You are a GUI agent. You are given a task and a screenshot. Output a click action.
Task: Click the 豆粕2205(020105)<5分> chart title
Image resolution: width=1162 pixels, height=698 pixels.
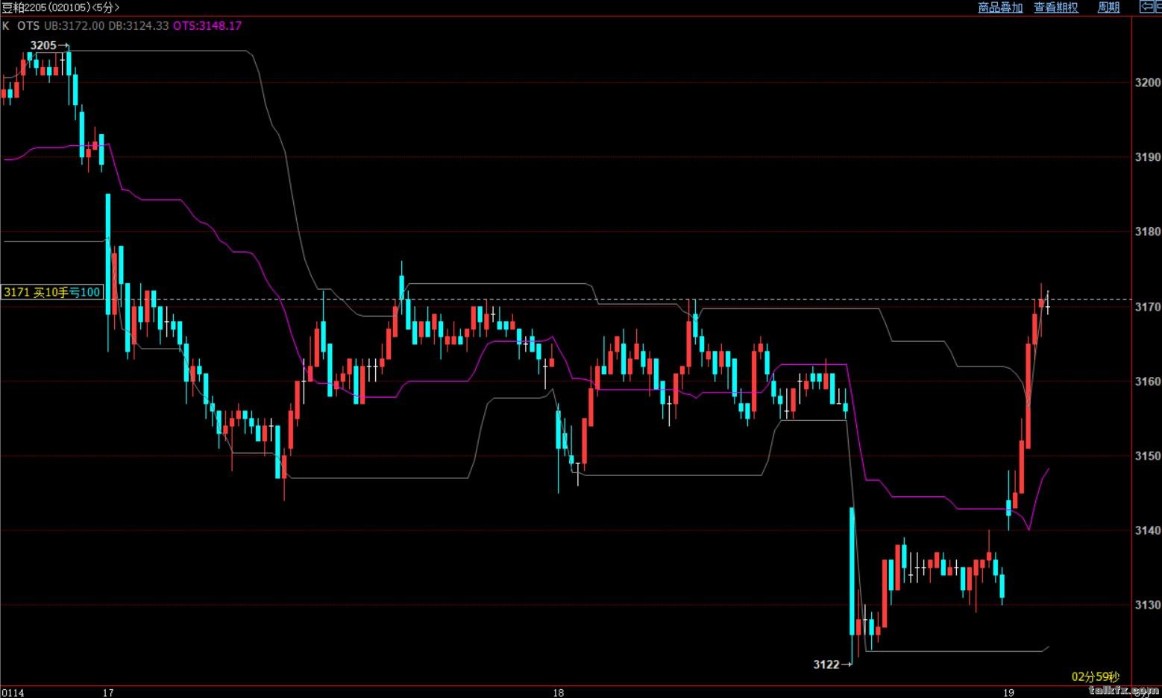point(60,7)
